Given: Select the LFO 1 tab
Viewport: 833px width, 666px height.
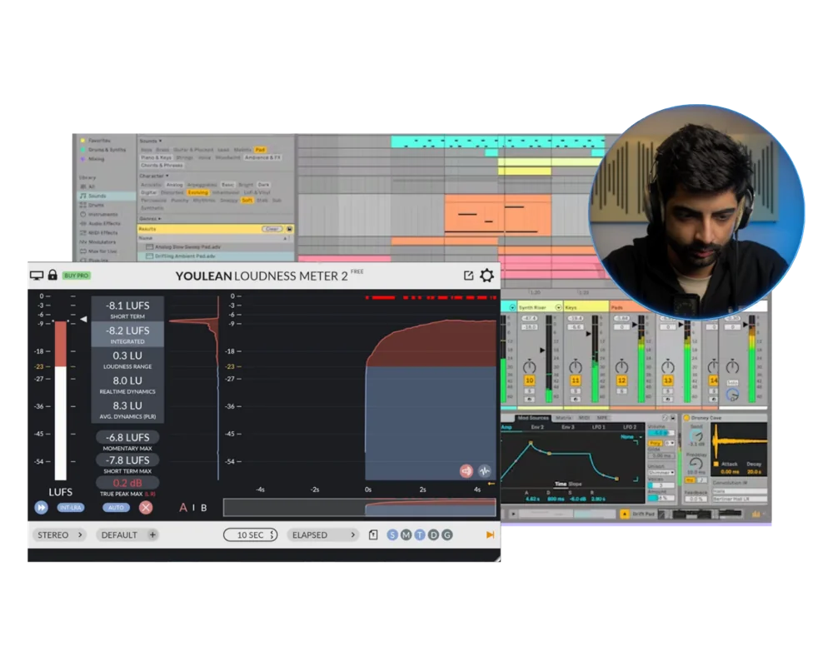Looking at the screenshot, I should tap(599, 427).
